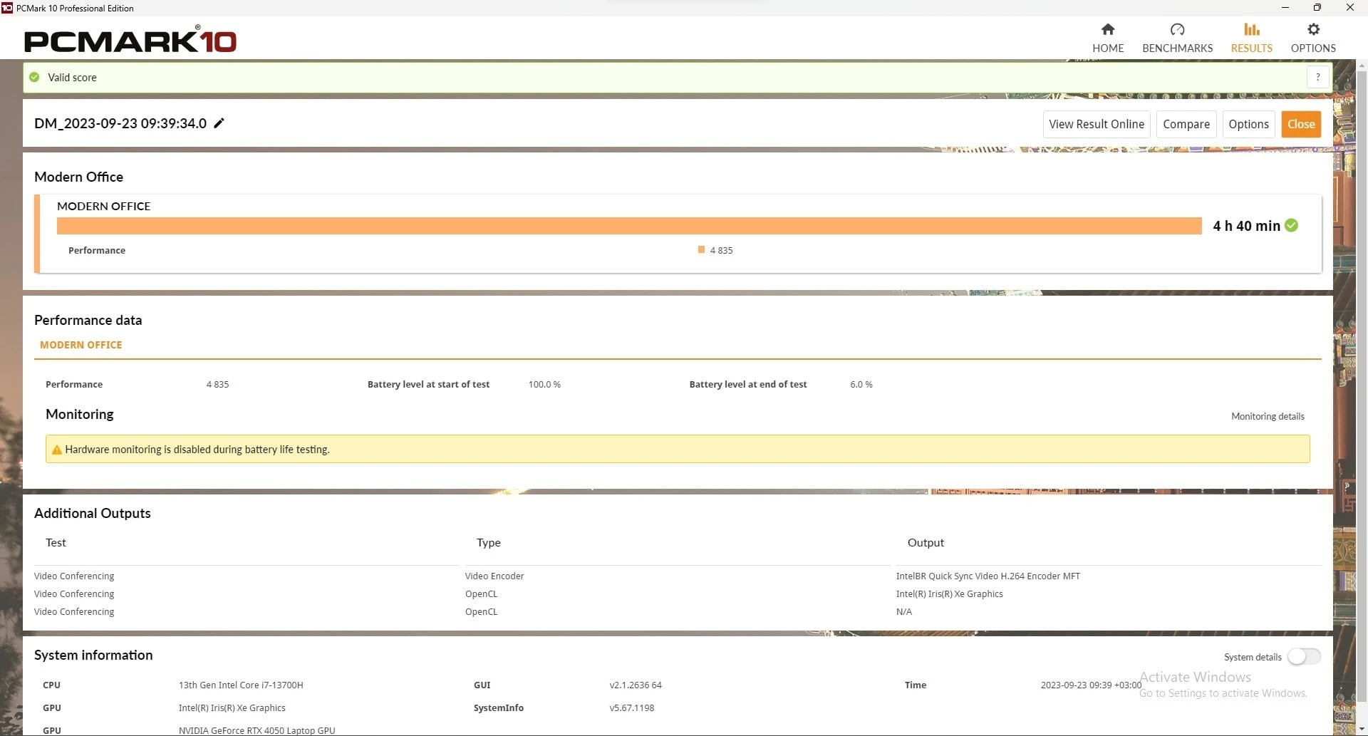Open the Options tab

1313,38
